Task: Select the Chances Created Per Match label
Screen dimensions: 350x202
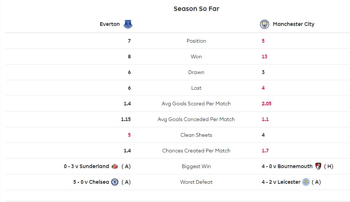Action: pos(196,151)
